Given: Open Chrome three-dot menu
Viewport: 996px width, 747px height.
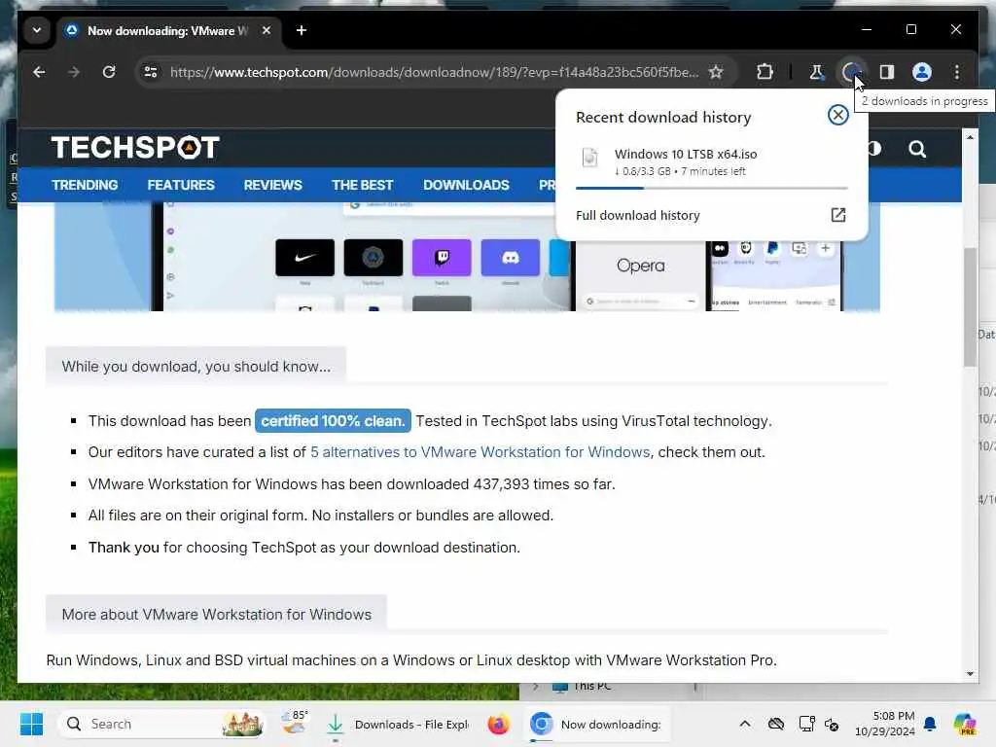Looking at the screenshot, I should click(957, 72).
